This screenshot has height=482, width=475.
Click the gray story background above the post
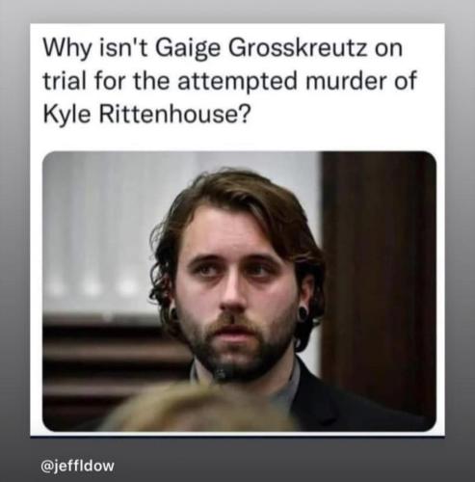[237, 12]
